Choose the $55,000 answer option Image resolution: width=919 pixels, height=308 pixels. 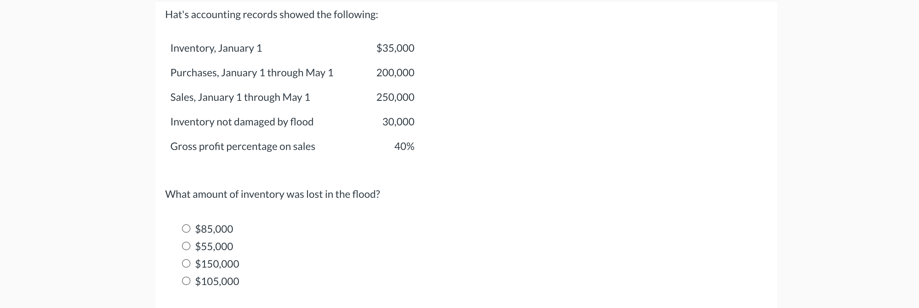(x=186, y=246)
